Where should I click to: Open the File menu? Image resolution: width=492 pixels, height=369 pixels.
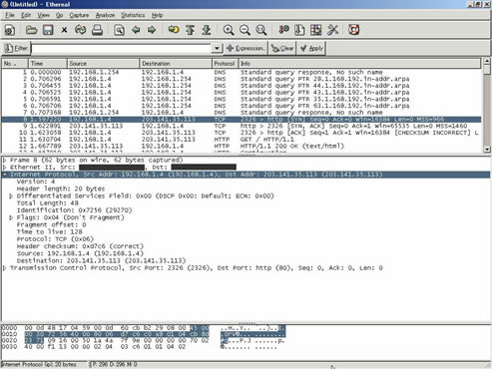pyautogui.click(x=10, y=15)
